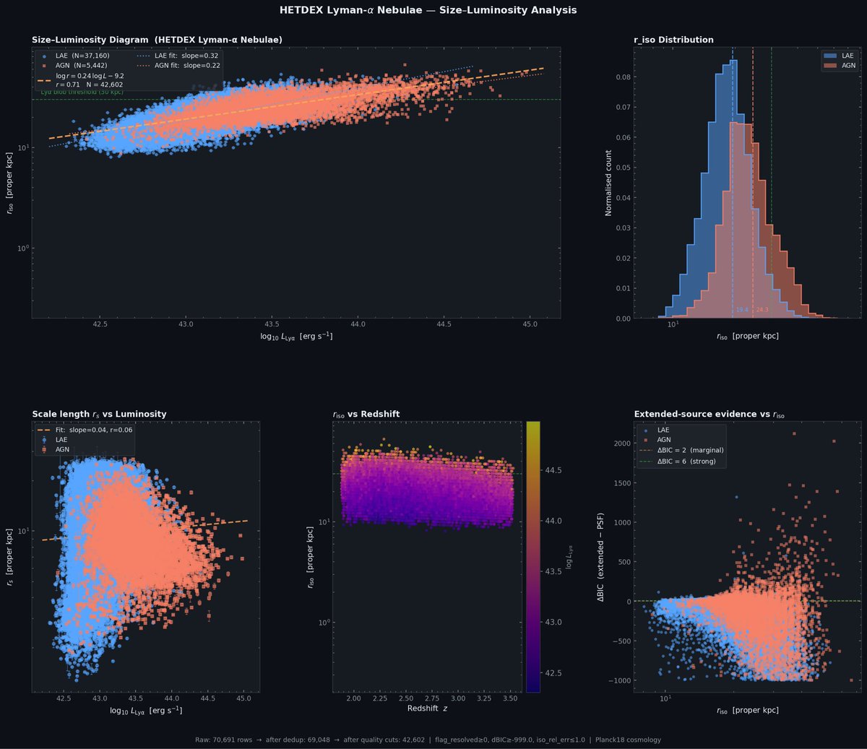
Task: Select LAE entry in ΔBIC panel legend
Action: pyautogui.click(x=655, y=430)
